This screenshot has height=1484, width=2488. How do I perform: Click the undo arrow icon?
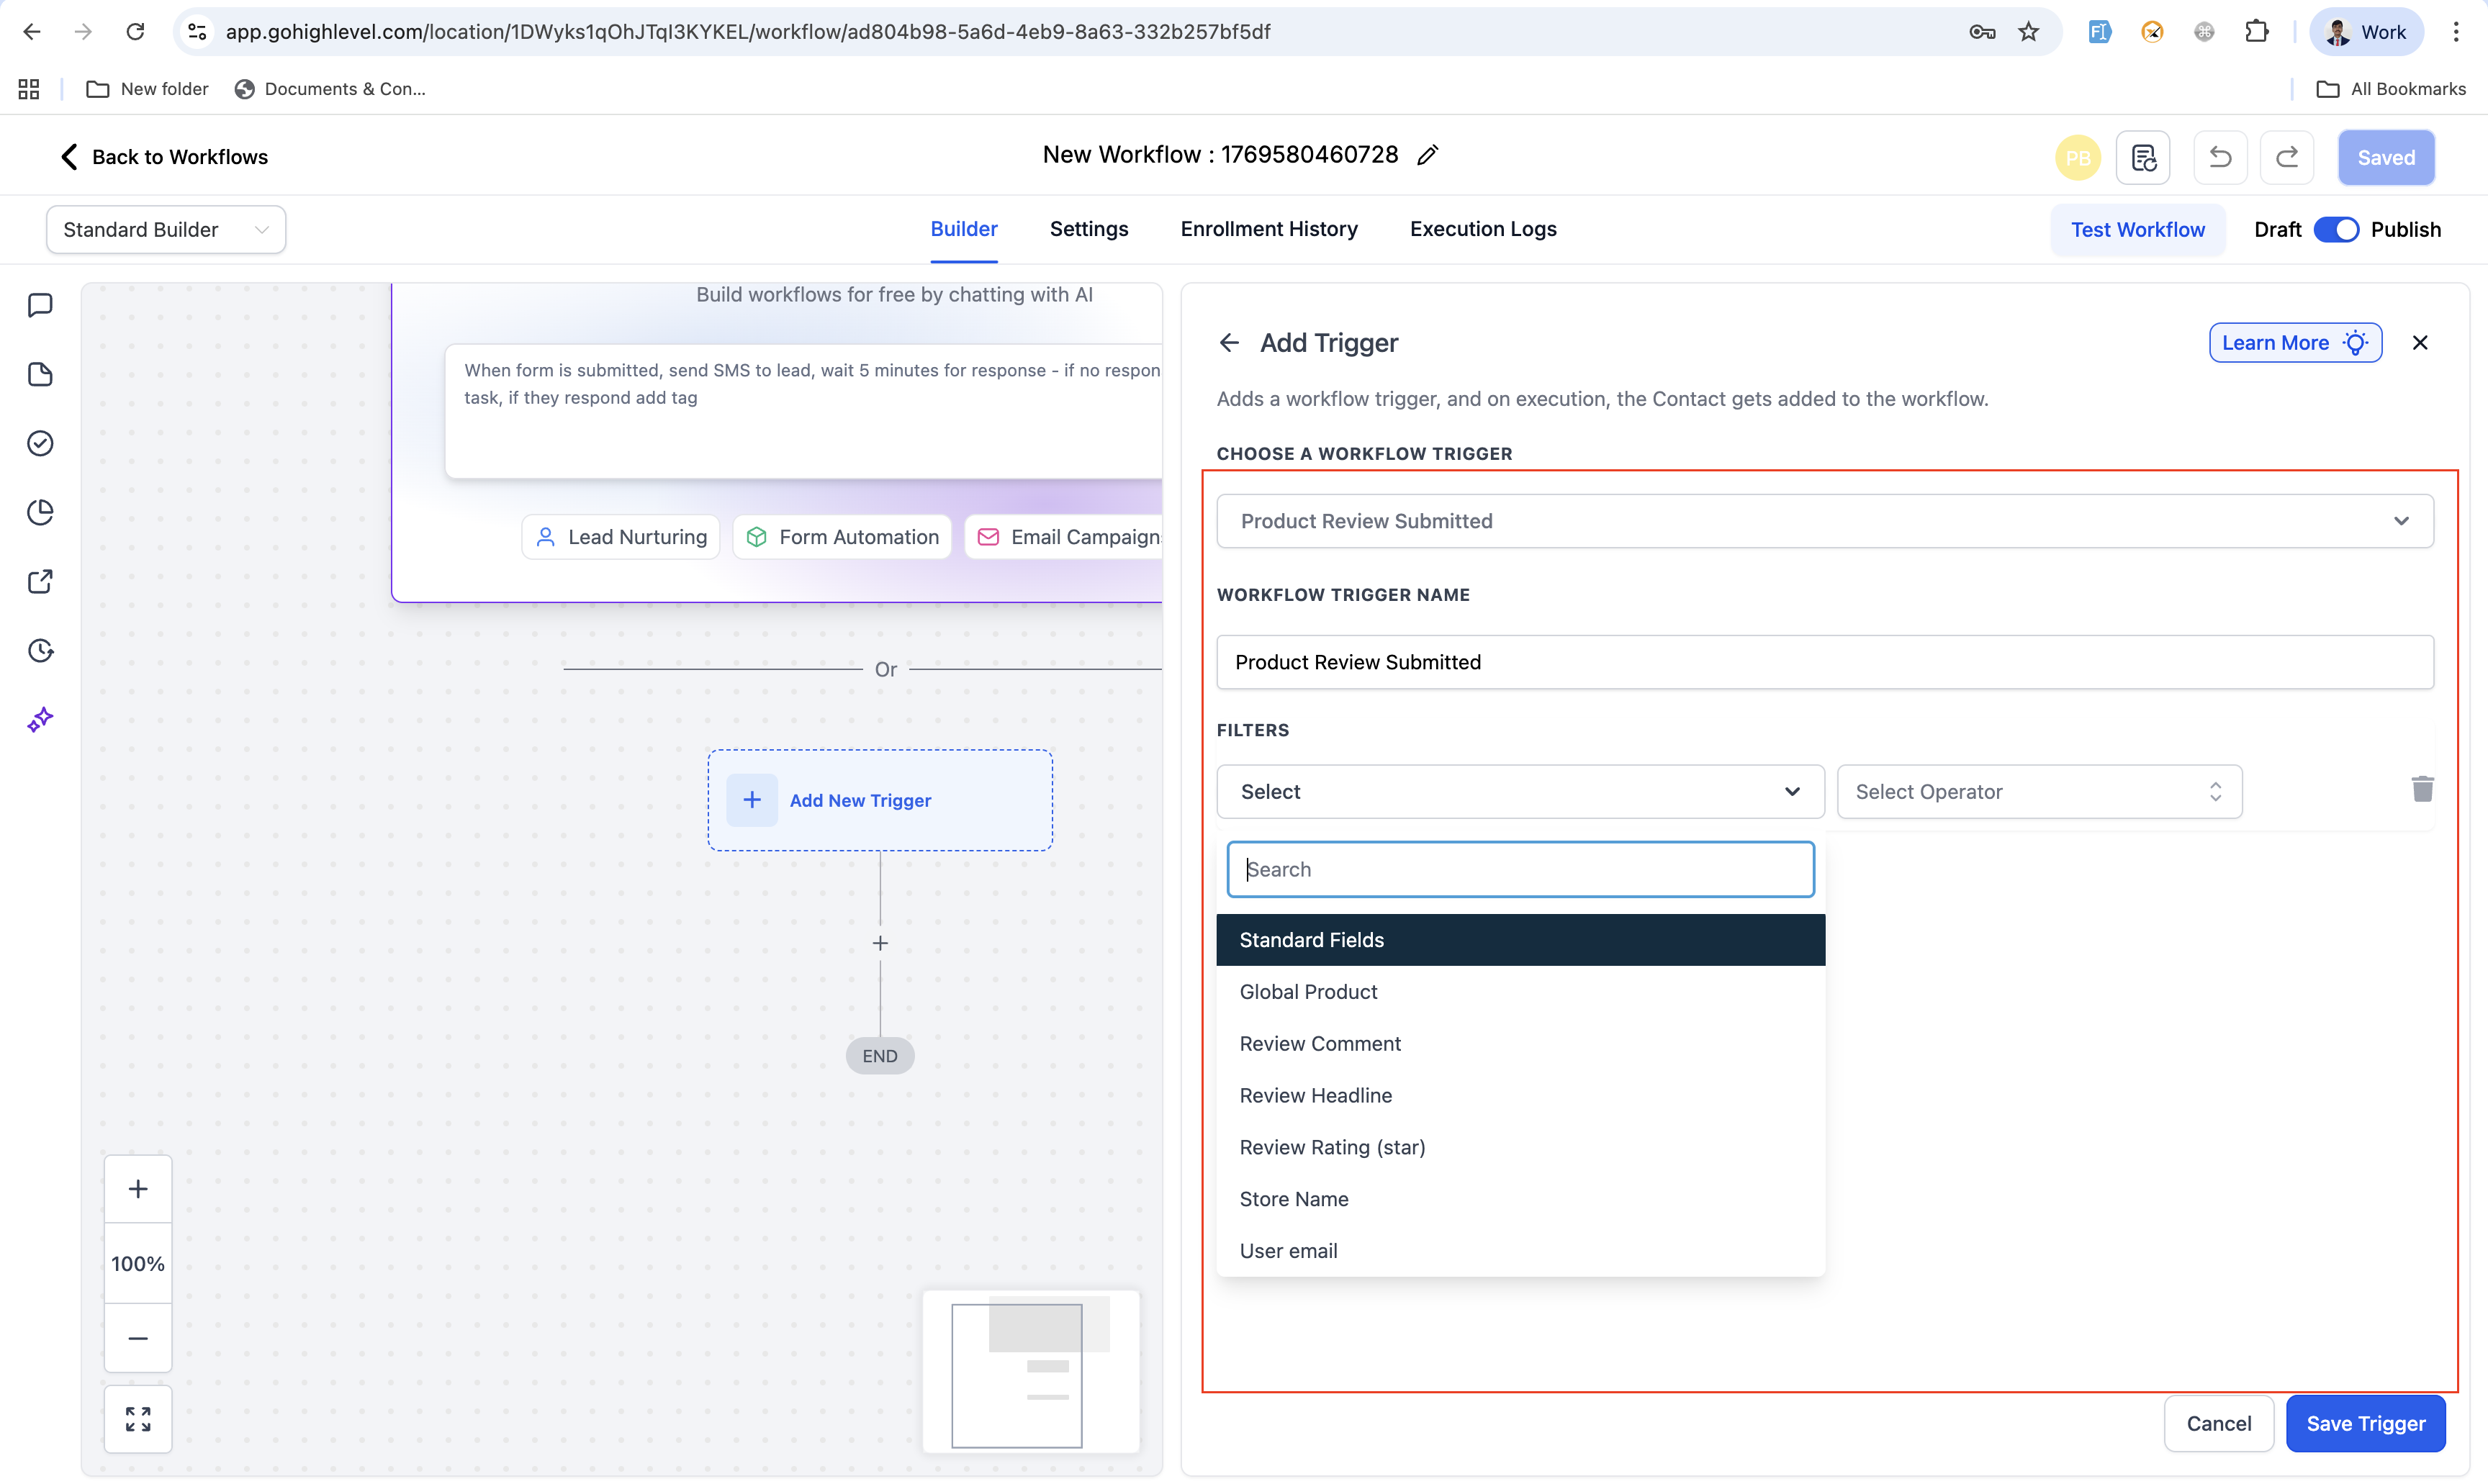pos(2219,157)
